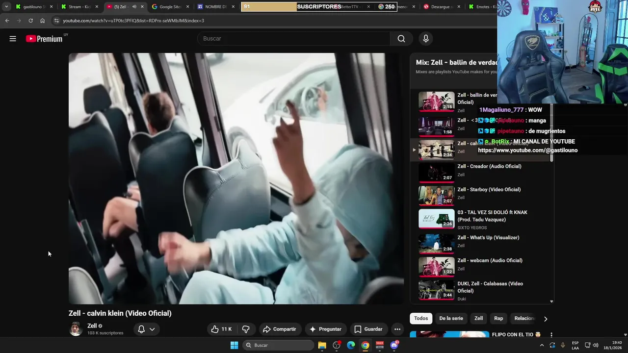Switch to Google Sites tab

pos(171,7)
